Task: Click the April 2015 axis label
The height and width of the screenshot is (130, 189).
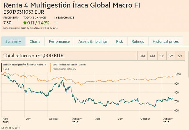Action: 6,120
